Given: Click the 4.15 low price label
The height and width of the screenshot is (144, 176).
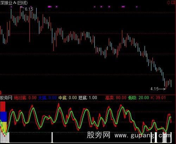Looking at the screenshot, I should pyautogui.click(x=155, y=89).
